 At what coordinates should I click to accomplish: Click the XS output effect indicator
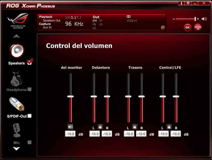coord(101,24)
